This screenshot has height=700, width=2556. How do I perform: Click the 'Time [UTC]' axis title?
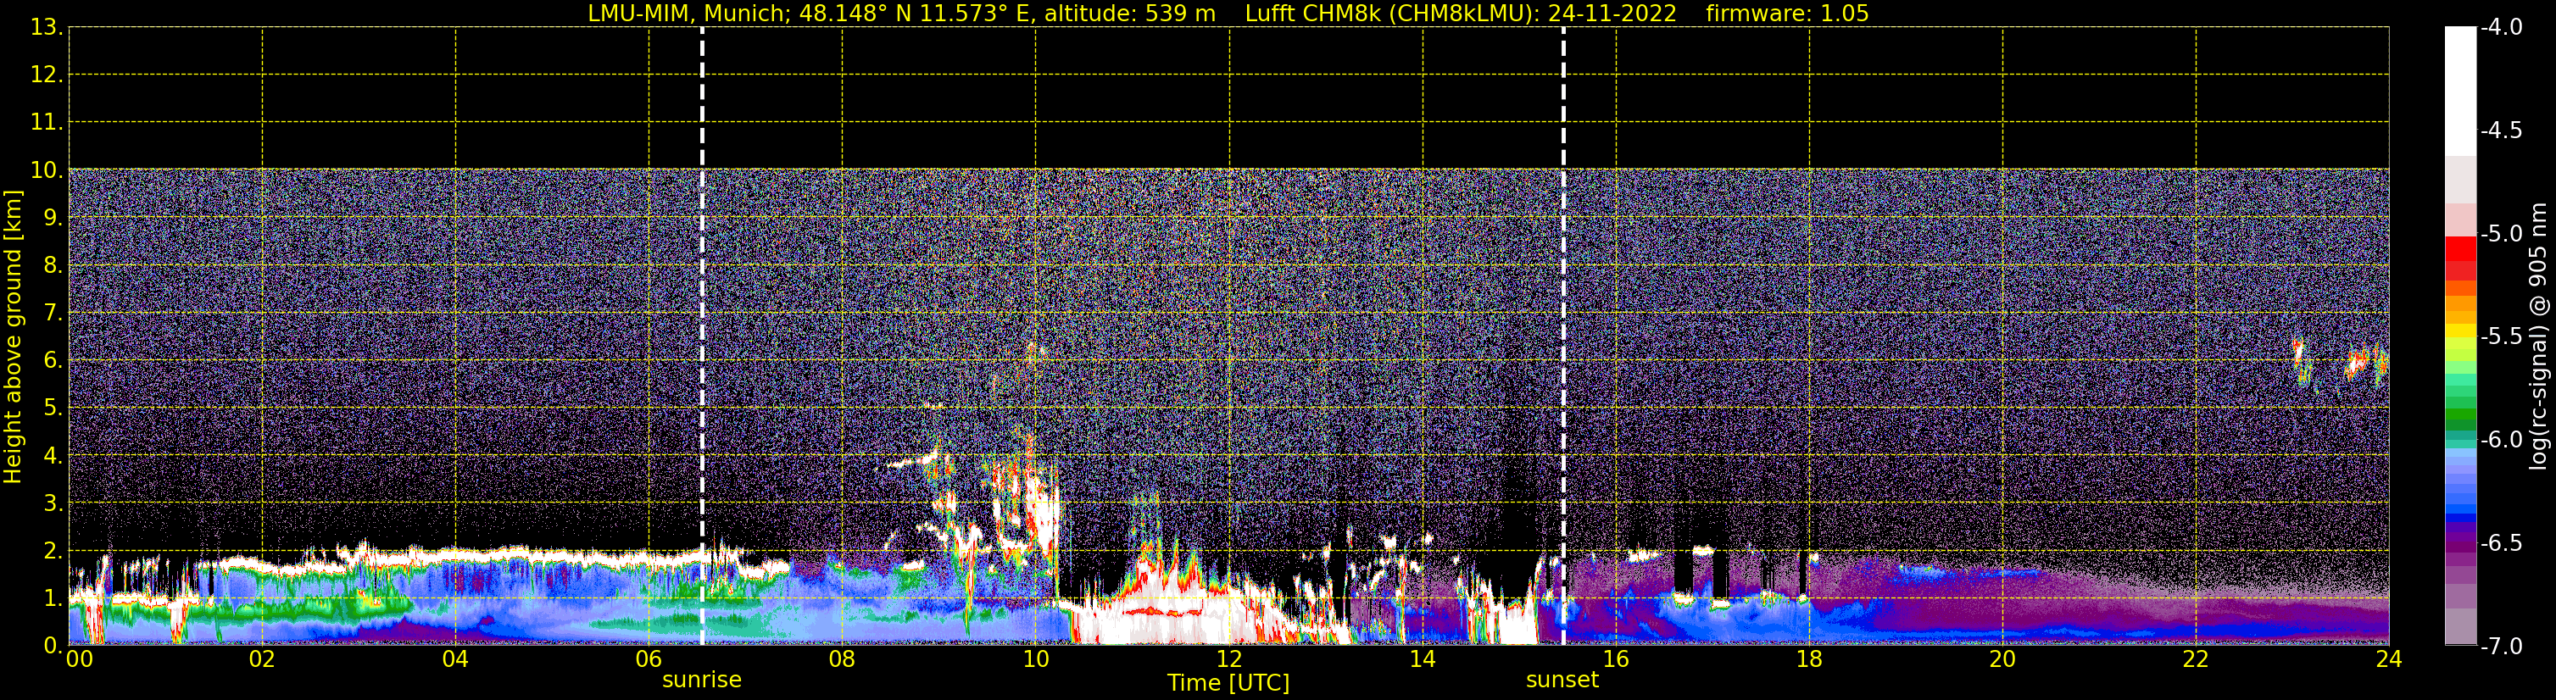pyautogui.click(x=1228, y=683)
